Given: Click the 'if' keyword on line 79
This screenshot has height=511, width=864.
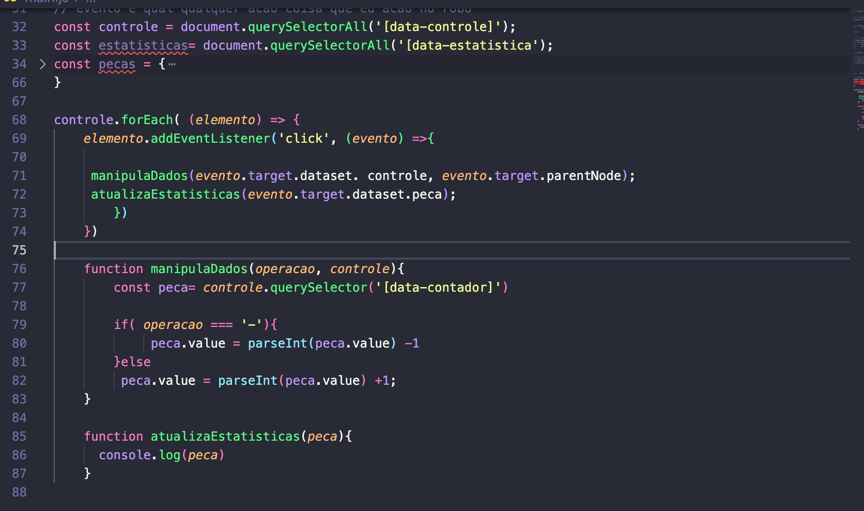Looking at the screenshot, I should tap(121, 325).
